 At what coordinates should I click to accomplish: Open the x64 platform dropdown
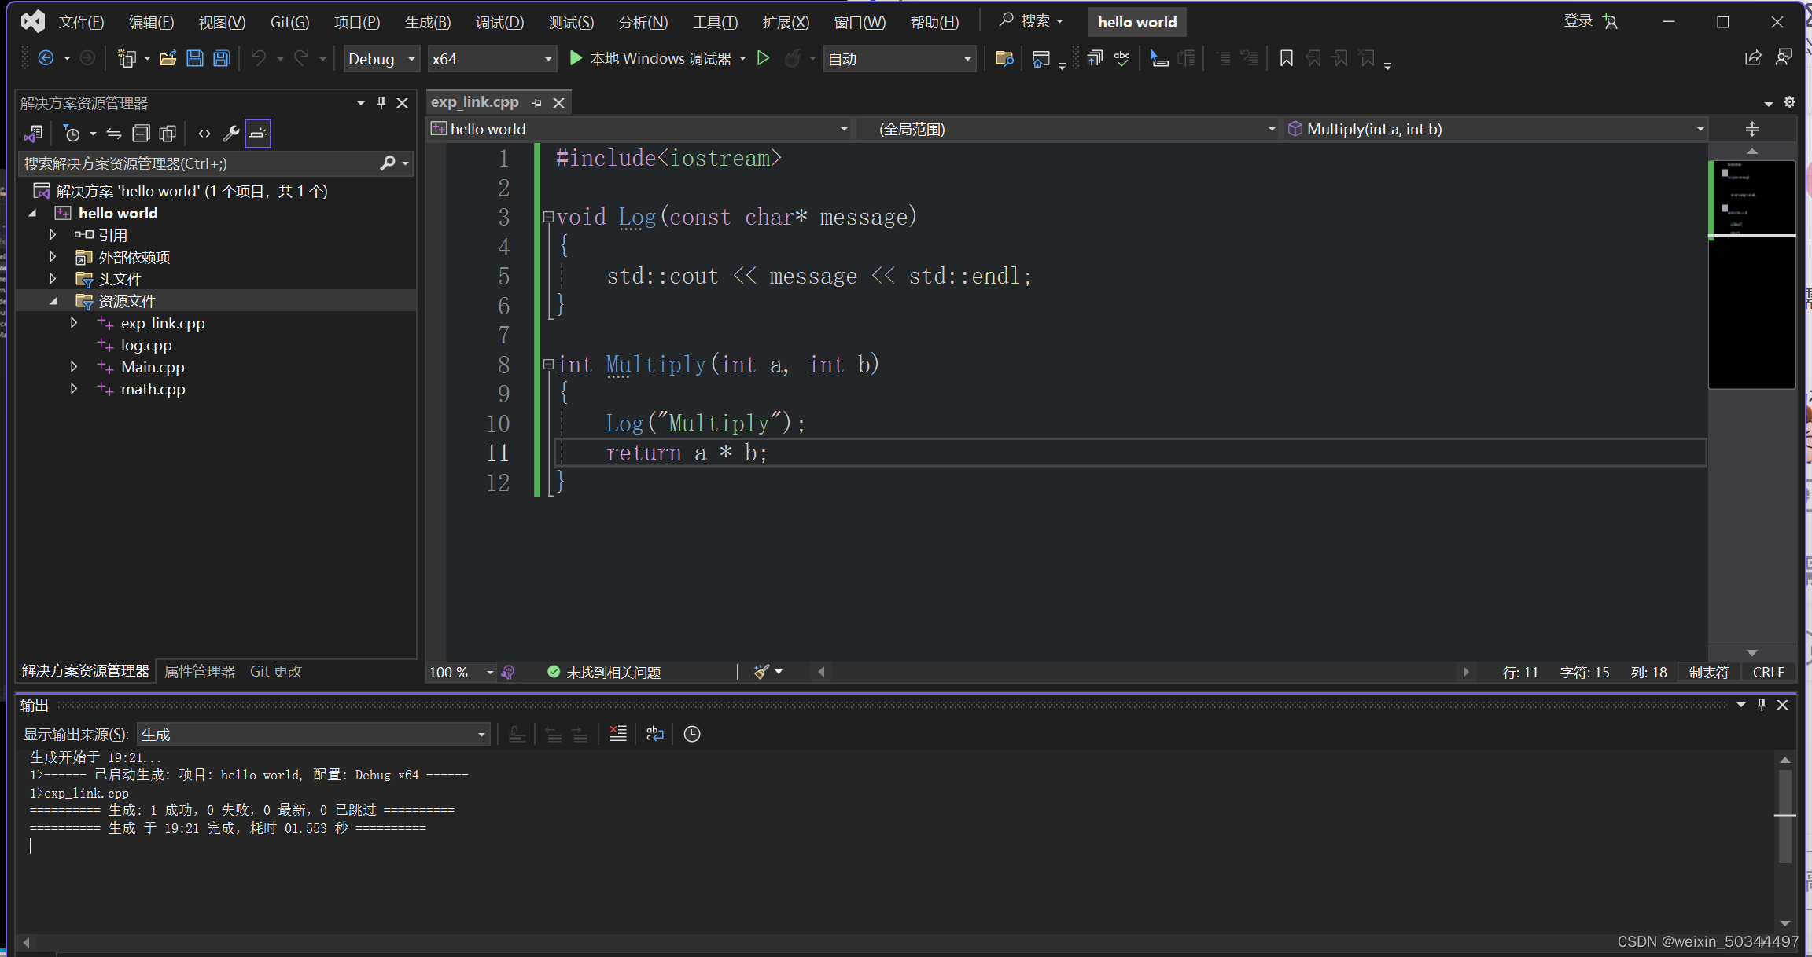pyautogui.click(x=492, y=59)
